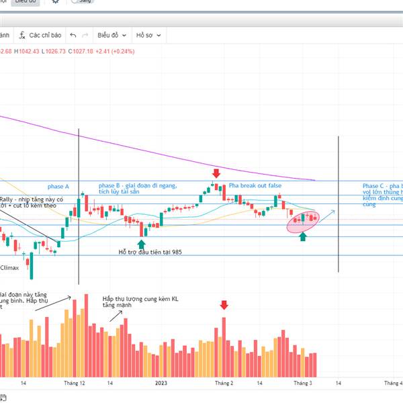
Task: Toggle the Sáng light theme switch
Action: 83,1
